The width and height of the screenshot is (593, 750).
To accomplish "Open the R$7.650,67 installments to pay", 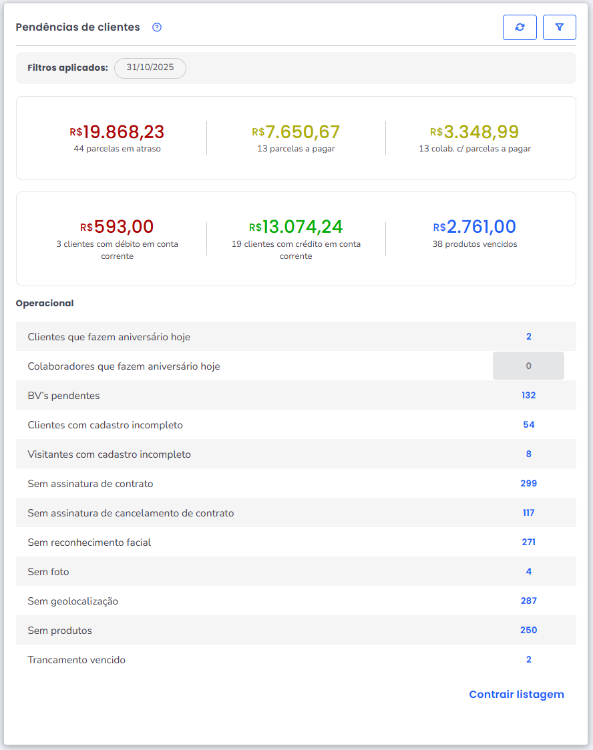I will (x=296, y=132).
